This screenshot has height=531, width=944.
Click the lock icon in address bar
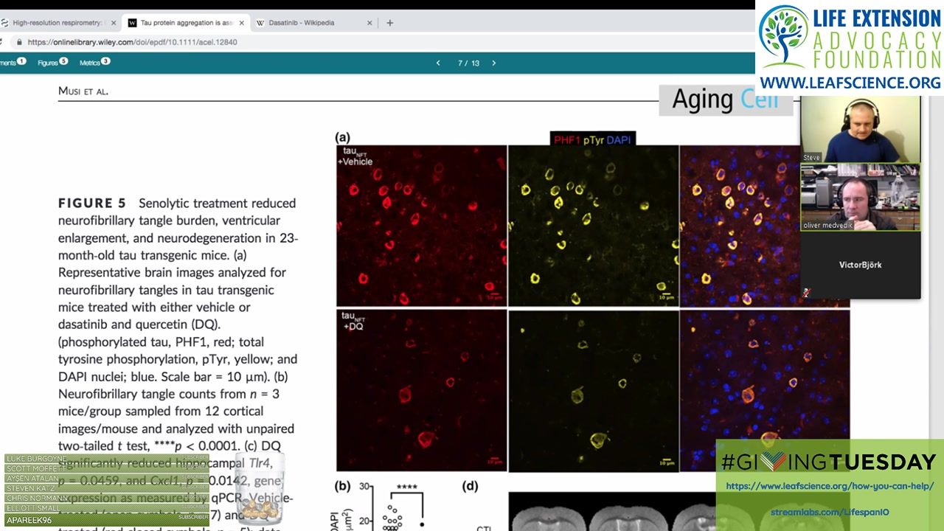[21, 43]
